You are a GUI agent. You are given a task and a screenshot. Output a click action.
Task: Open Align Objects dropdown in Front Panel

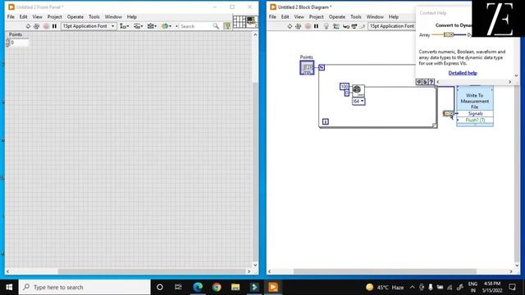[125, 26]
